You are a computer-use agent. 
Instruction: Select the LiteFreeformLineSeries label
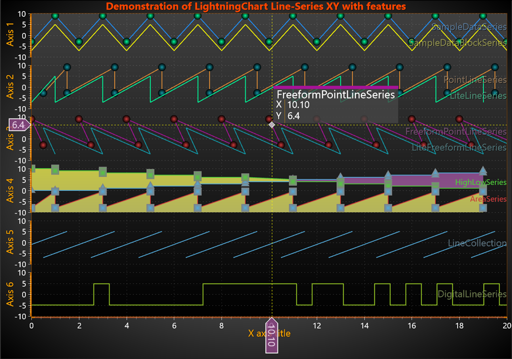coord(459,147)
